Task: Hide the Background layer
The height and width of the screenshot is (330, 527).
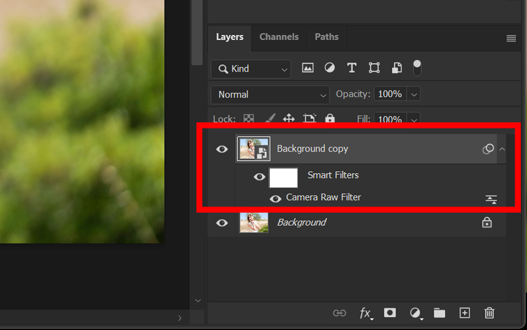Action: pos(222,223)
